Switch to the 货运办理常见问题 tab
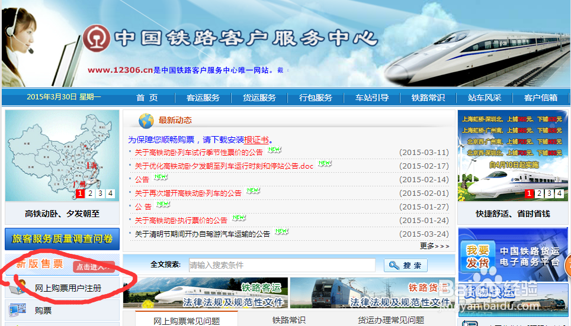This screenshot has width=571, height=326. click(x=391, y=320)
